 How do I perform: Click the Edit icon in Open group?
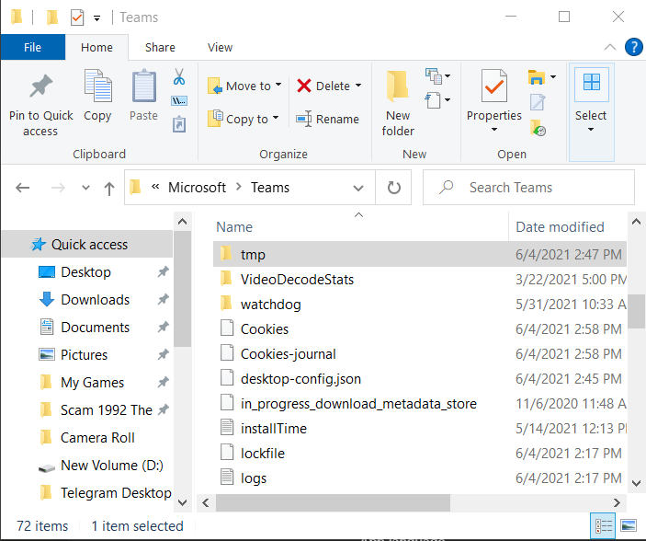tap(538, 102)
